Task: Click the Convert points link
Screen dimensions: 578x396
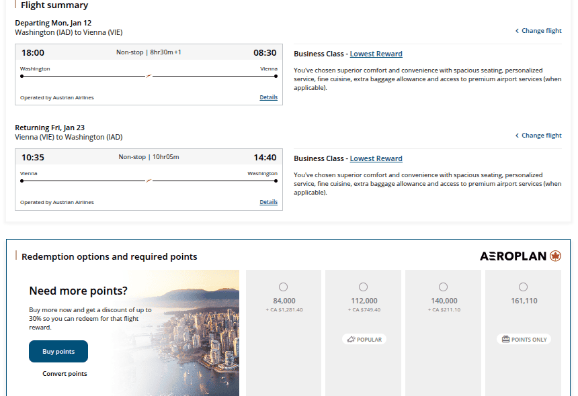Action: click(x=65, y=374)
